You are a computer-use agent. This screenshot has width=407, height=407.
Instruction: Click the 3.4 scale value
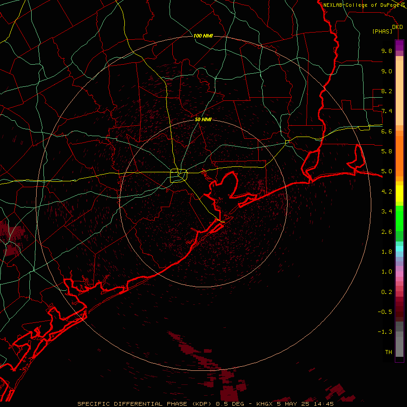387,212
